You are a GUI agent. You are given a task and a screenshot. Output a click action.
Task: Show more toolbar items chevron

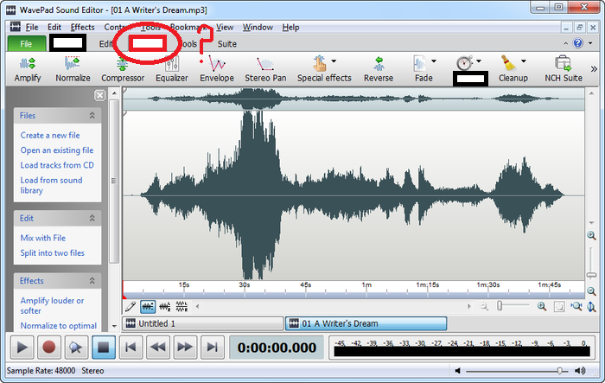tap(594, 69)
